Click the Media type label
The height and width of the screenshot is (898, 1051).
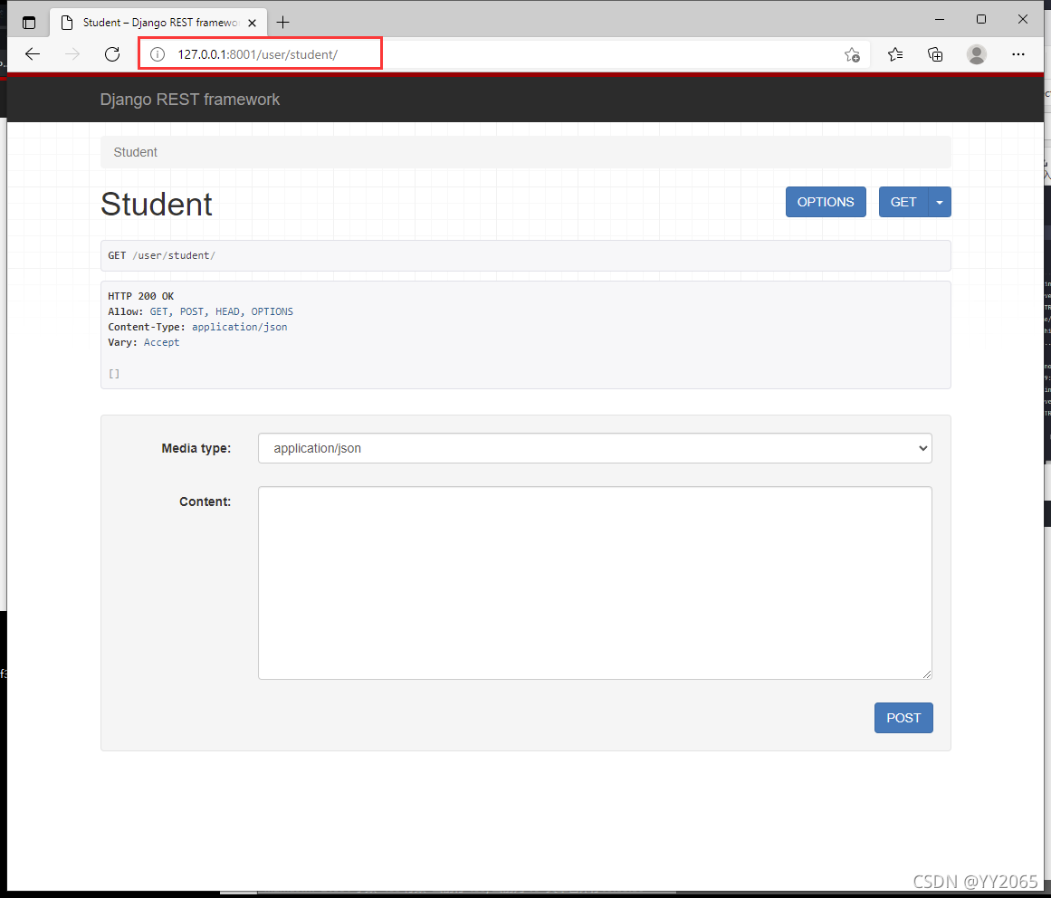[x=196, y=448]
